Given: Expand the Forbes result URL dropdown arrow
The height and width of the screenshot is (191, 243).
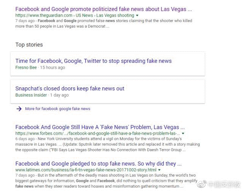Looking at the screenshot, I should (x=183, y=133).
